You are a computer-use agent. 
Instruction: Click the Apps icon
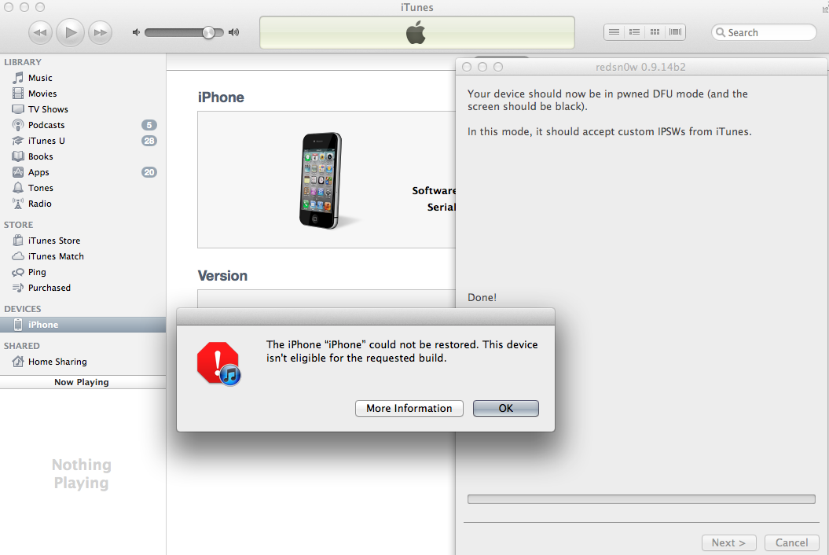pyautogui.click(x=18, y=172)
